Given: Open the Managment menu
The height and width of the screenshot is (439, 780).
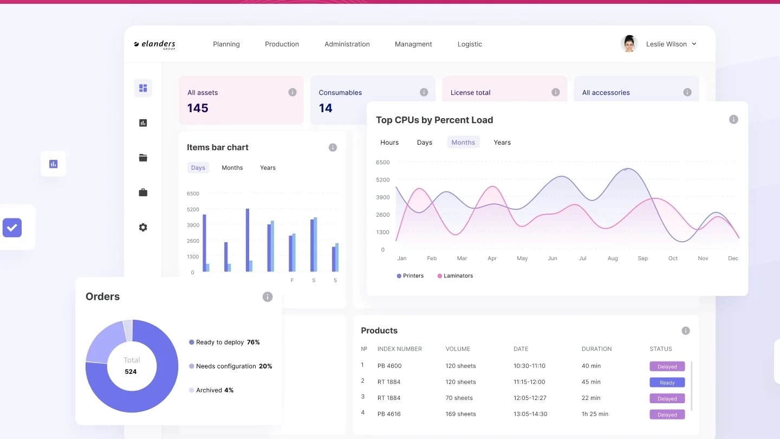Looking at the screenshot, I should tap(413, 44).
